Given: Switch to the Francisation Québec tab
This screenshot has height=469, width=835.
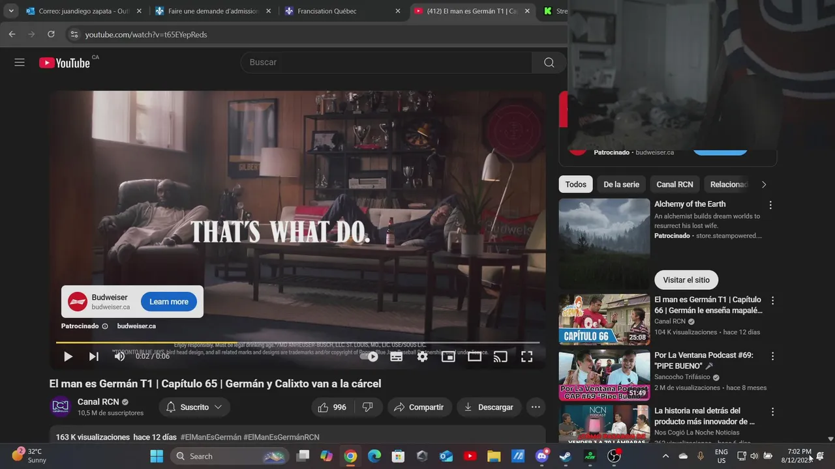Looking at the screenshot, I should (x=342, y=11).
